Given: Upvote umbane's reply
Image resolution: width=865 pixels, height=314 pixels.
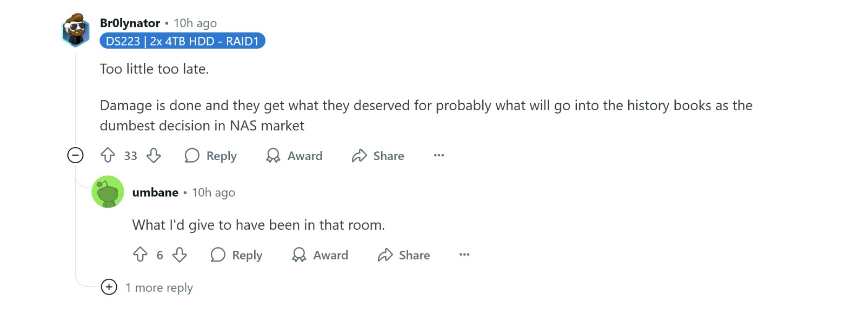Looking at the screenshot, I should [140, 255].
